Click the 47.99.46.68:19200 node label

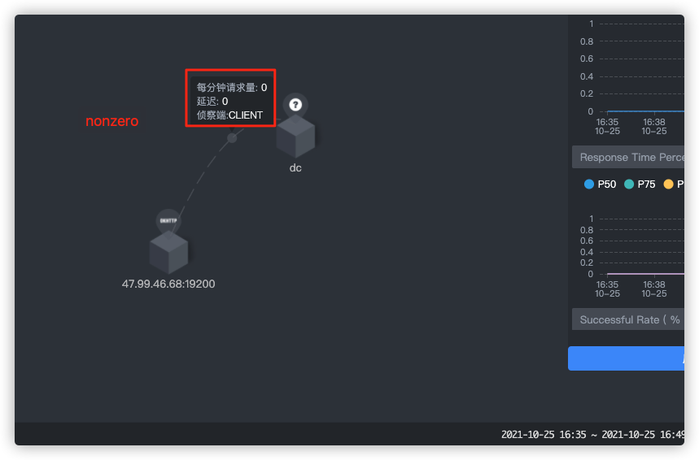pos(168,284)
